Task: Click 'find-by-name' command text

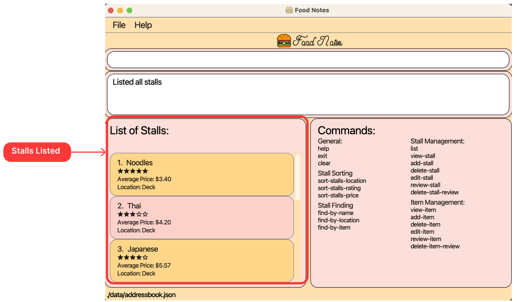Action: pyautogui.click(x=336, y=213)
